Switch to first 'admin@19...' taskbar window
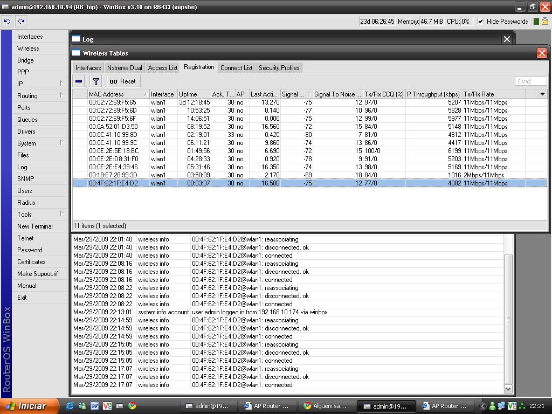The height and width of the screenshot is (414, 552). coord(209,406)
